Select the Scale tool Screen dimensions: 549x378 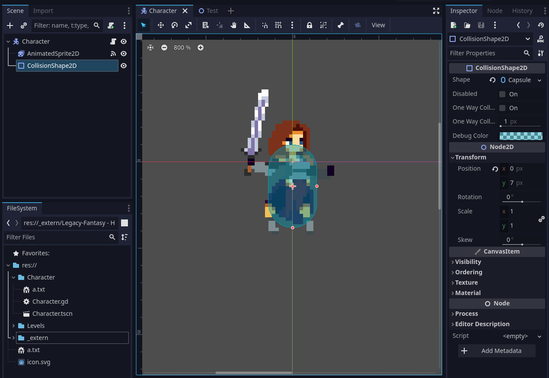(x=188, y=25)
